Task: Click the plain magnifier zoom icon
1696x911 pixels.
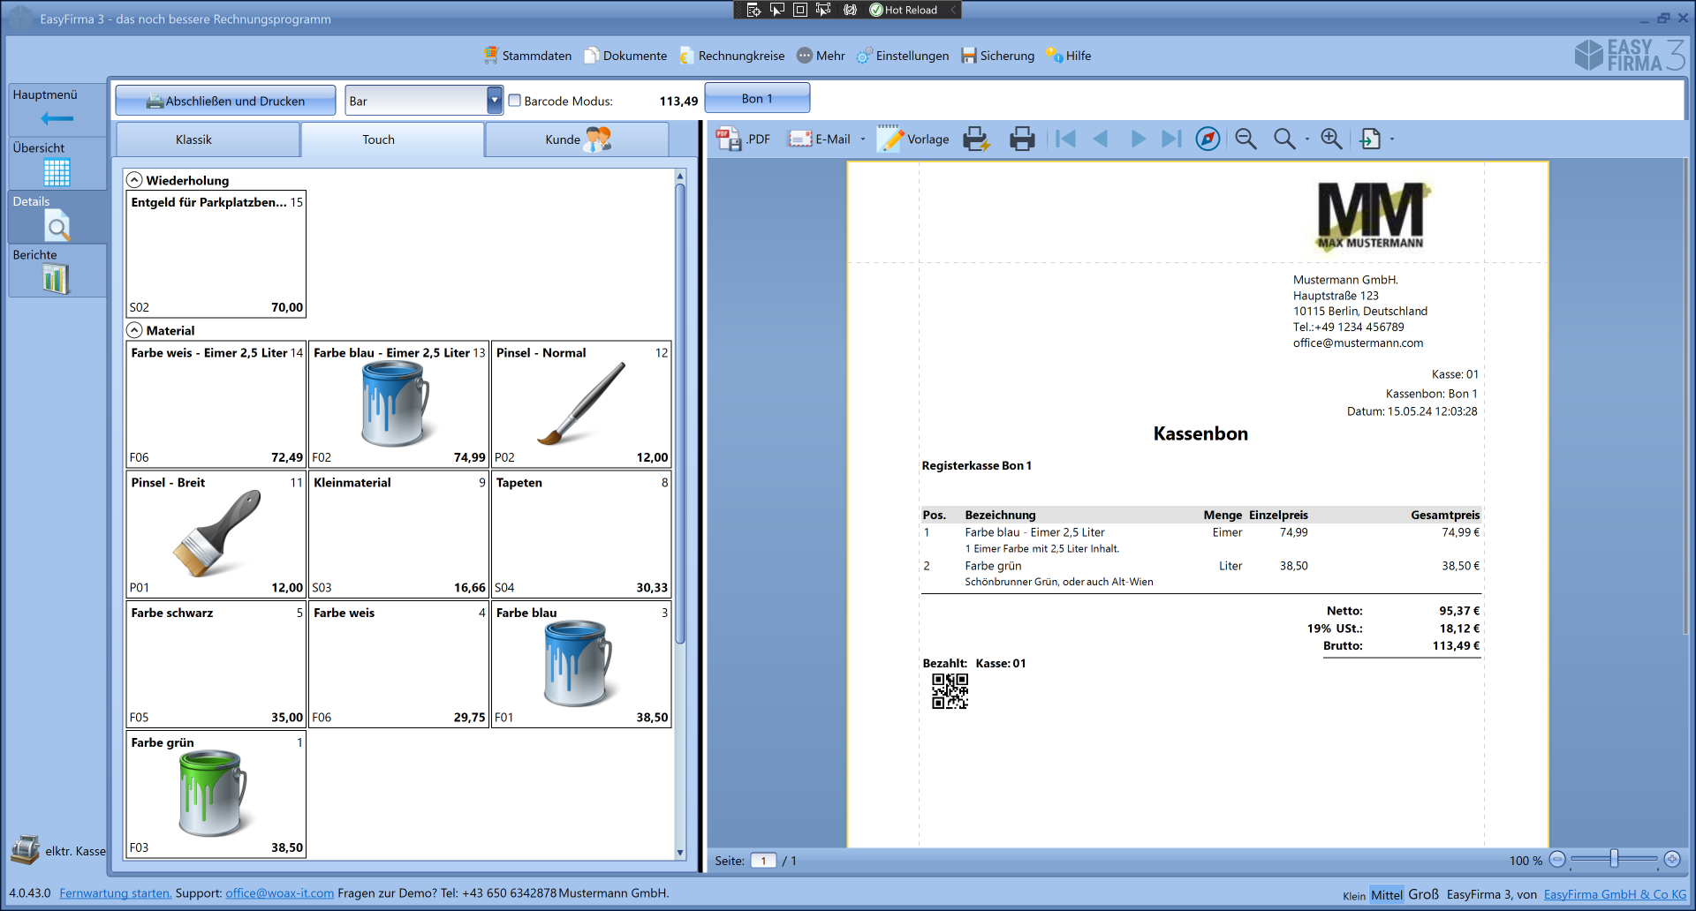Action: click(1284, 139)
